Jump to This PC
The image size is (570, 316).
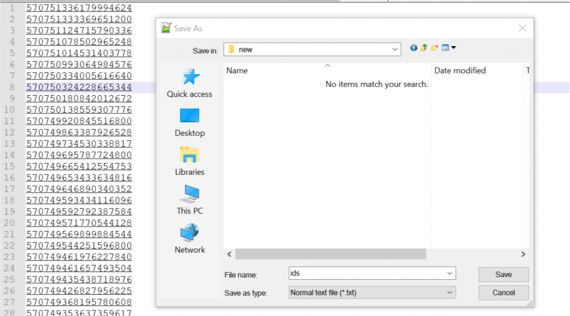point(190,200)
